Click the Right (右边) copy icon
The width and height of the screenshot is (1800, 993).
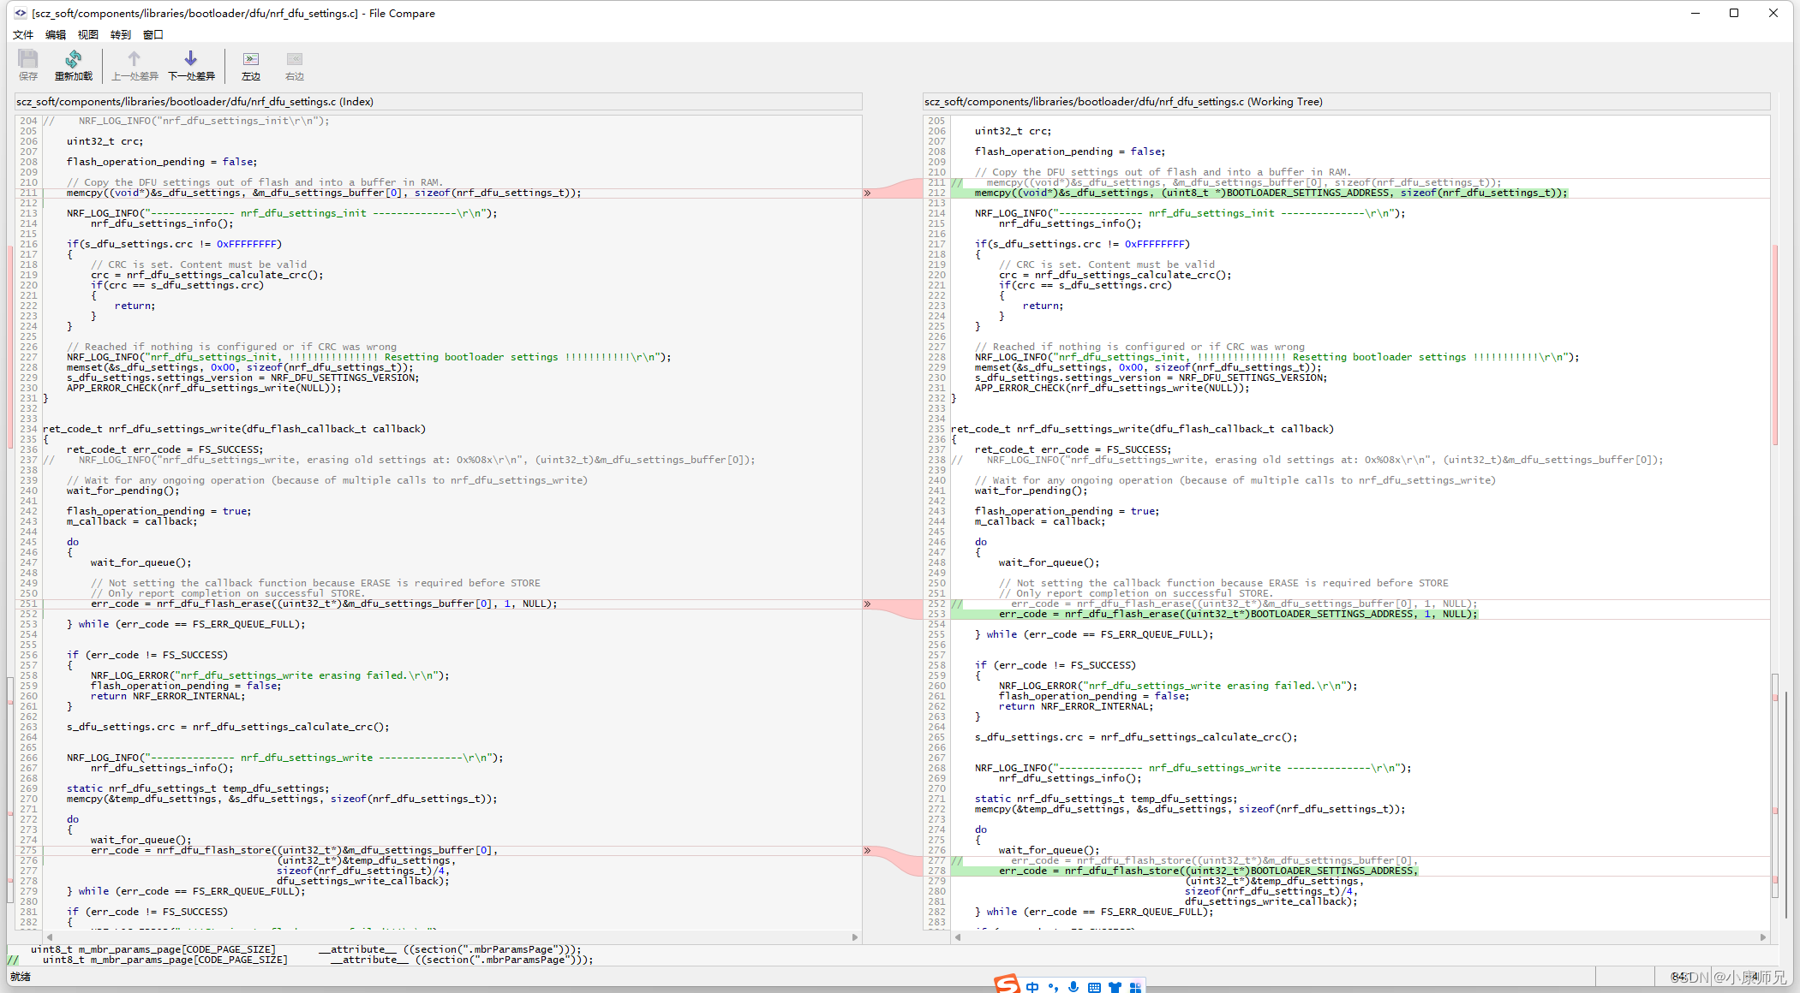(x=295, y=64)
